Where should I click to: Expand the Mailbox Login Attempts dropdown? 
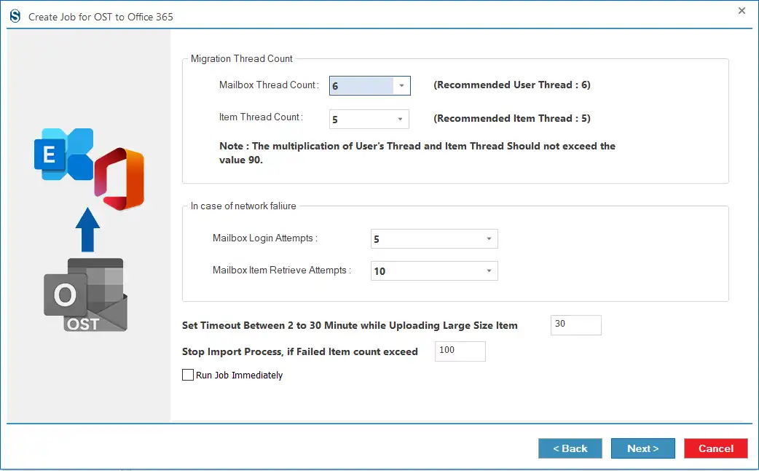click(489, 239)
